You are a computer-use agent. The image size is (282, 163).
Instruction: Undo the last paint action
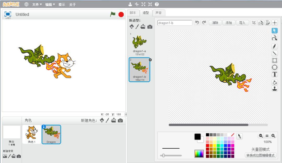point(197,23)
